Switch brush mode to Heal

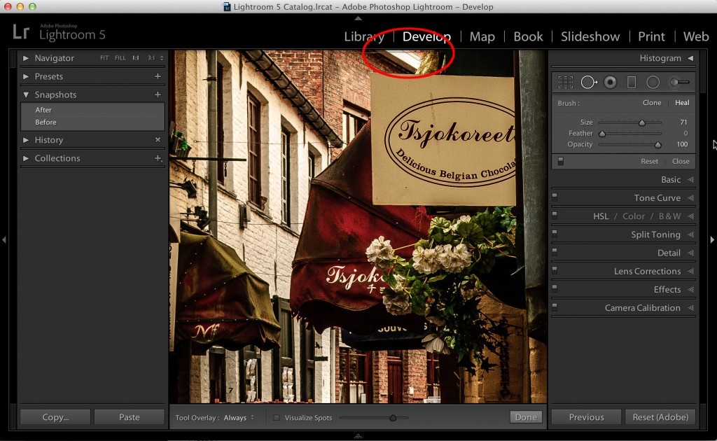click(x=682, y=103)
